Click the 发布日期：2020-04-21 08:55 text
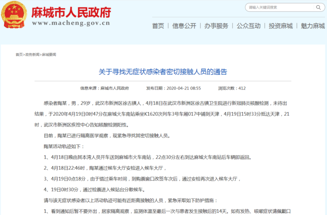 [173, 88]
